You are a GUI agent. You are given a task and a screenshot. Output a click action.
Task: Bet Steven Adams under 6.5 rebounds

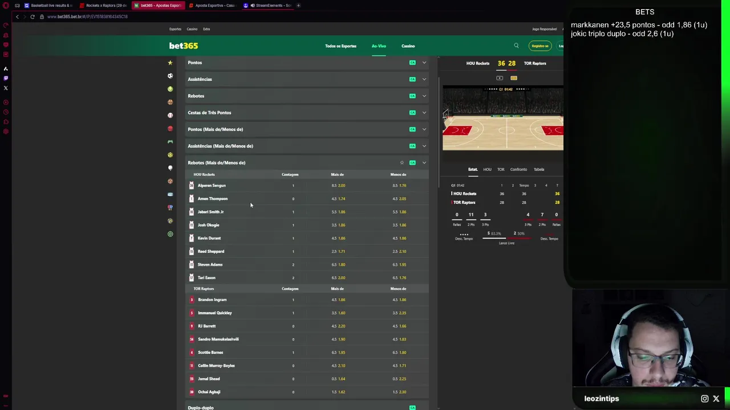tap(399, 264)
